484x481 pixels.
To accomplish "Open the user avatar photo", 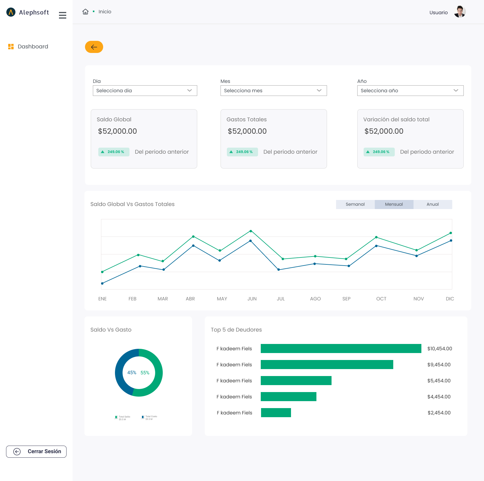I will 460,12.
